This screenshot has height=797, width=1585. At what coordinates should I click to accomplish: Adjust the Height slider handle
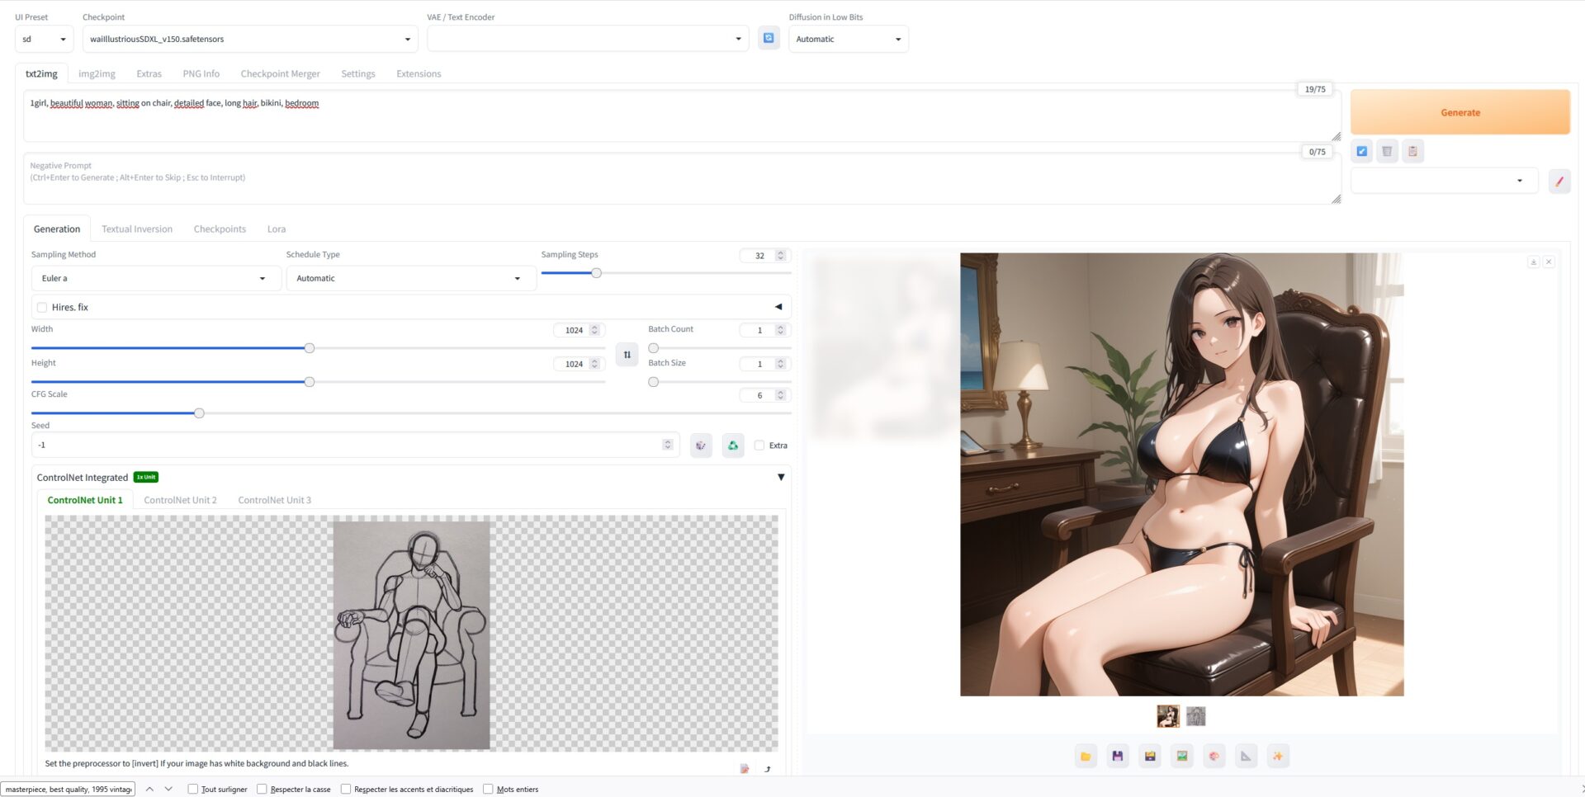tap(310, 382)
